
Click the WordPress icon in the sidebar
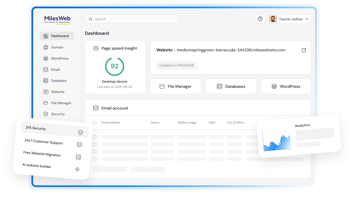(x=45, y=58)
